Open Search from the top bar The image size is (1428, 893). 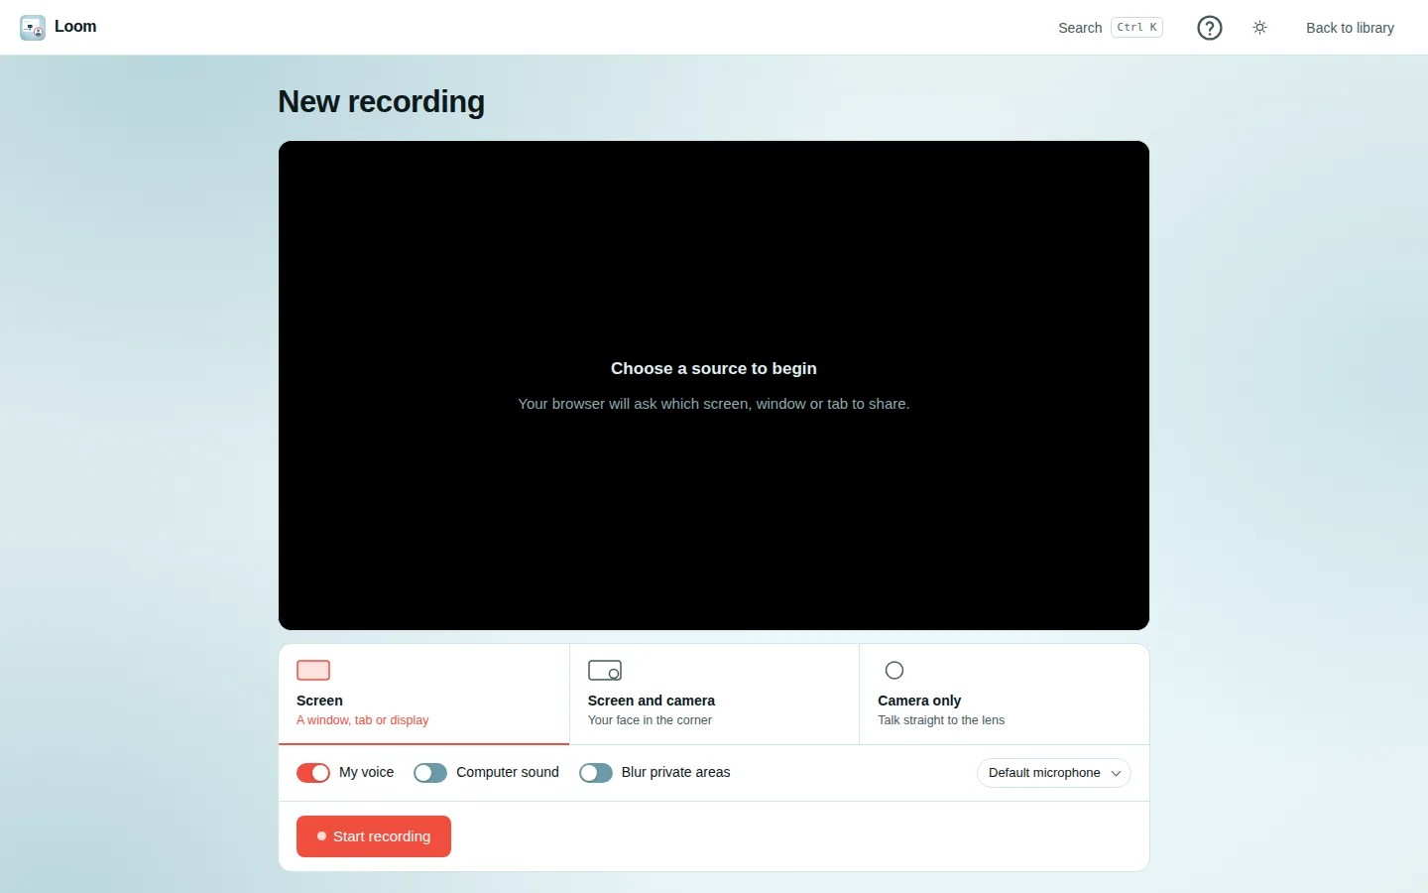tap(1080, 28)
